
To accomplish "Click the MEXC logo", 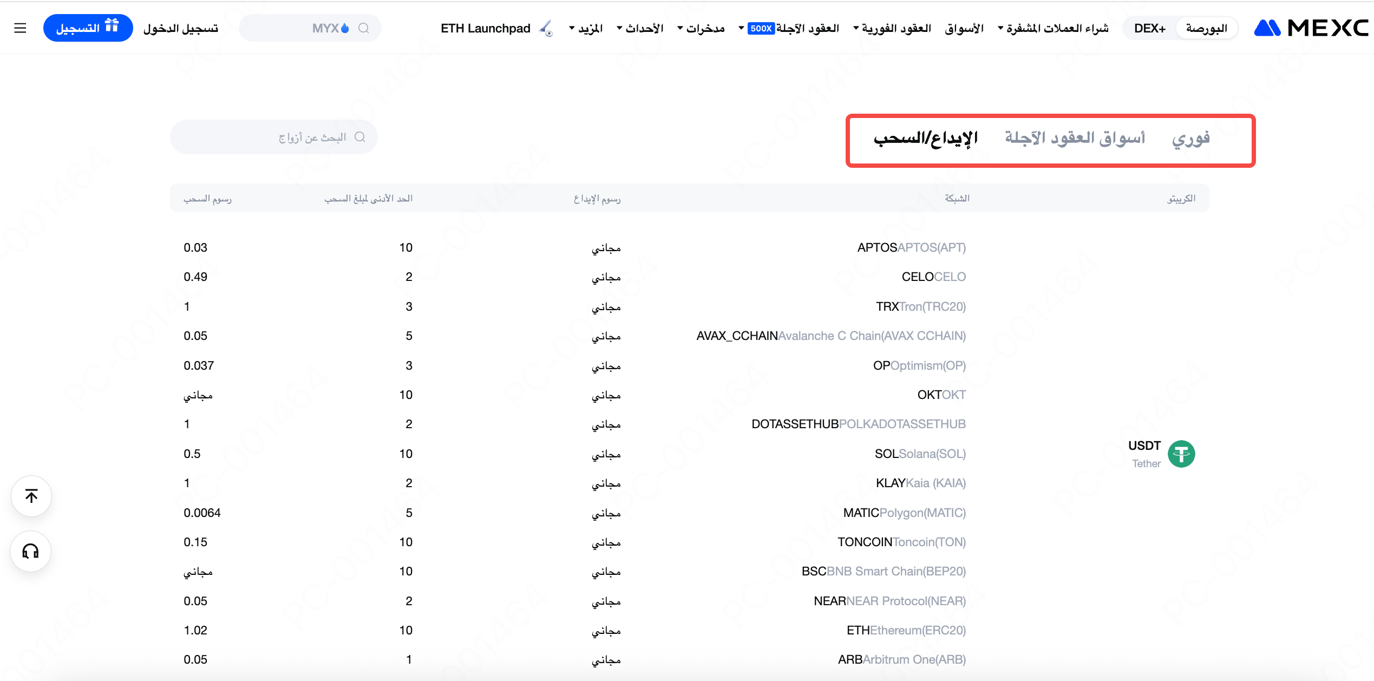I will tap(1311, 28).
